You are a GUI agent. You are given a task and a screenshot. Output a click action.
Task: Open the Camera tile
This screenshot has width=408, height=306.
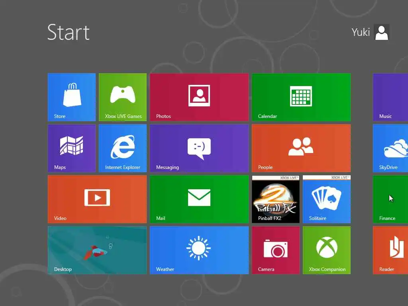tap(276, 250)
